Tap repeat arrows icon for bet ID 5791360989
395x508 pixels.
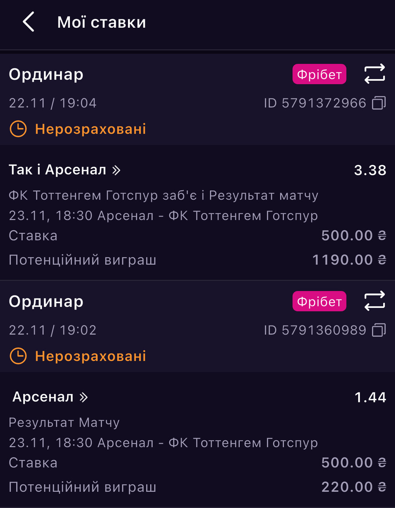374,301
